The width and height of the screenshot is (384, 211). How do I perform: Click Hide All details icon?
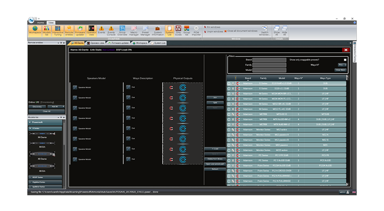(285, 31)
